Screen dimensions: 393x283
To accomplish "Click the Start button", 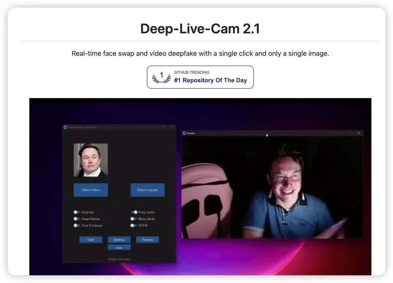I will [x=91, y=240].
